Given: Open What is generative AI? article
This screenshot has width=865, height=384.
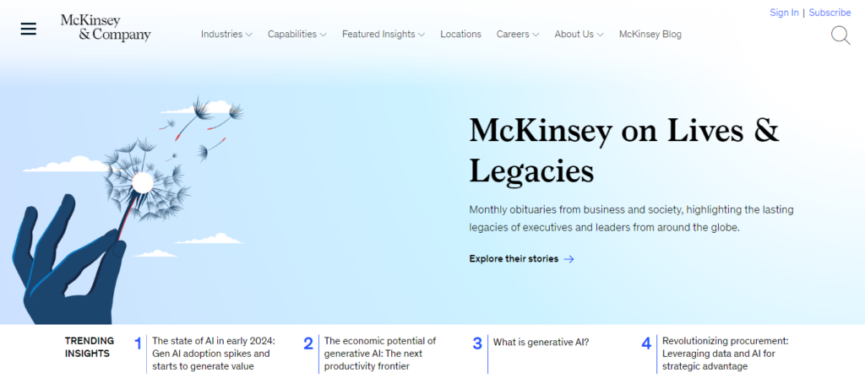Looking at the screenshot, I should coord(541,342).
